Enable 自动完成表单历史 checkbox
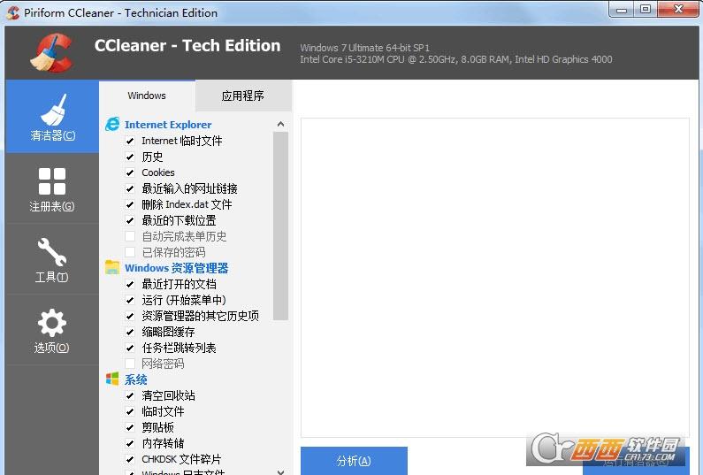 click(130, 236)
